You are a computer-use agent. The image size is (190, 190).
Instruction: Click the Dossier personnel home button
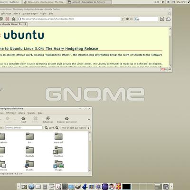click(x=66, y=120)
